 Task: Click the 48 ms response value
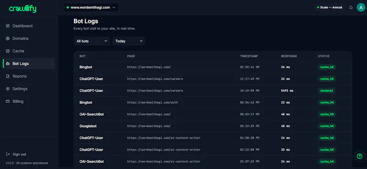click(x=285, y=114)
